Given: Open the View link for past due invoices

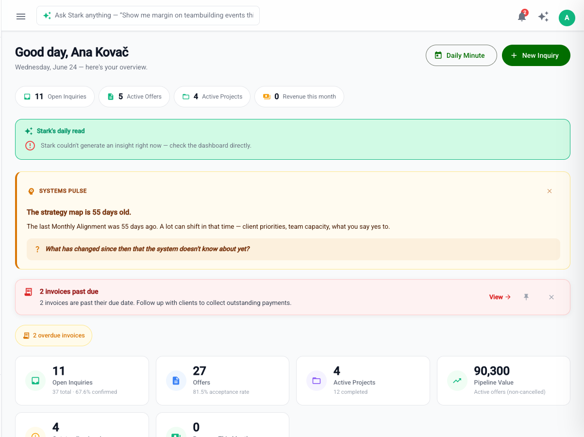Looking at the screenshot, I should pyautogui.click(x=500, y=297).
